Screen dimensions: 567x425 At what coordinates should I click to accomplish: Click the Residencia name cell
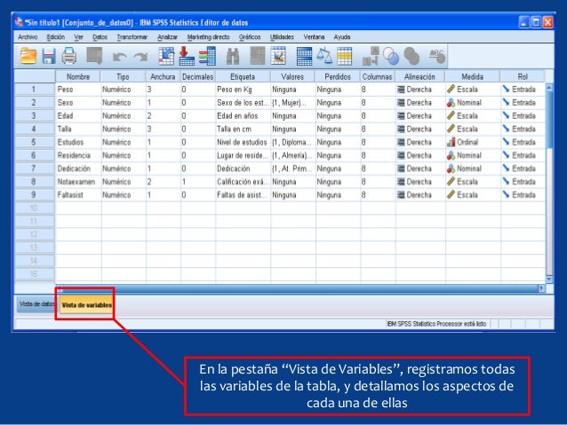click(78, 155)
